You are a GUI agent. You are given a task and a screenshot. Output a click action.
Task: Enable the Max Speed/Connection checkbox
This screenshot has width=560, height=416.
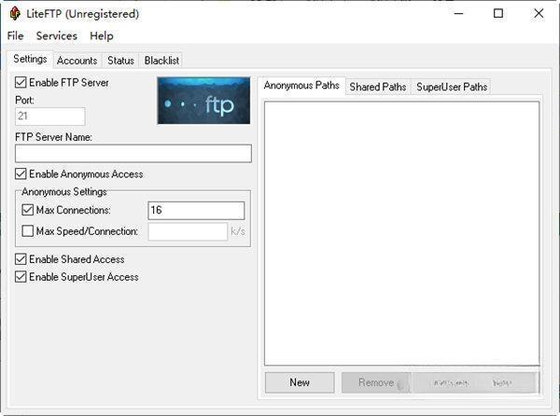click(28, 231)
